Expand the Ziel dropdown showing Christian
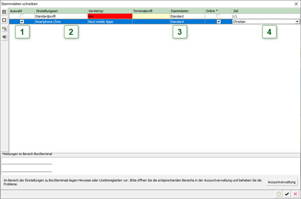 (297, 22)
